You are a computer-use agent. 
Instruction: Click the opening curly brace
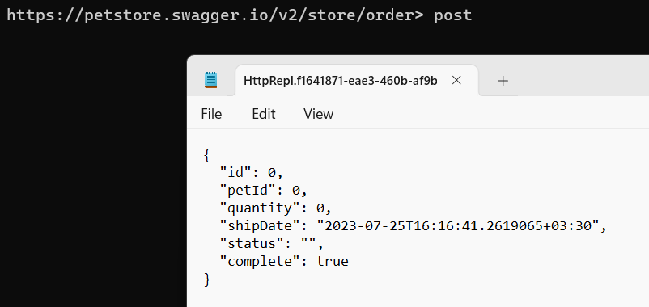pyautogui.click(x=207, y=155)
